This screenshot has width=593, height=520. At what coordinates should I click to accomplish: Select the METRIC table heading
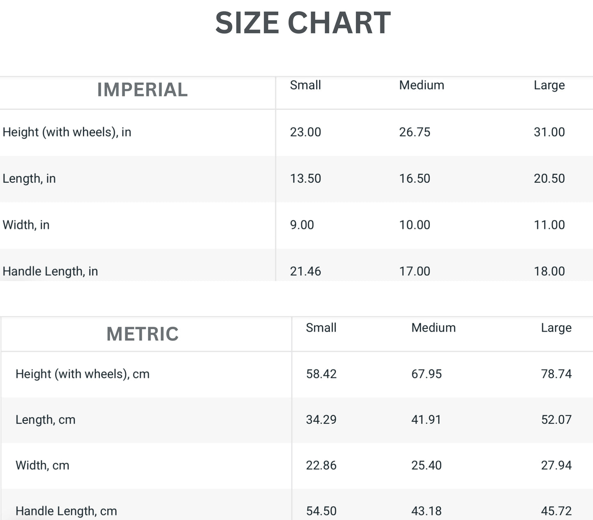point(142,334)
